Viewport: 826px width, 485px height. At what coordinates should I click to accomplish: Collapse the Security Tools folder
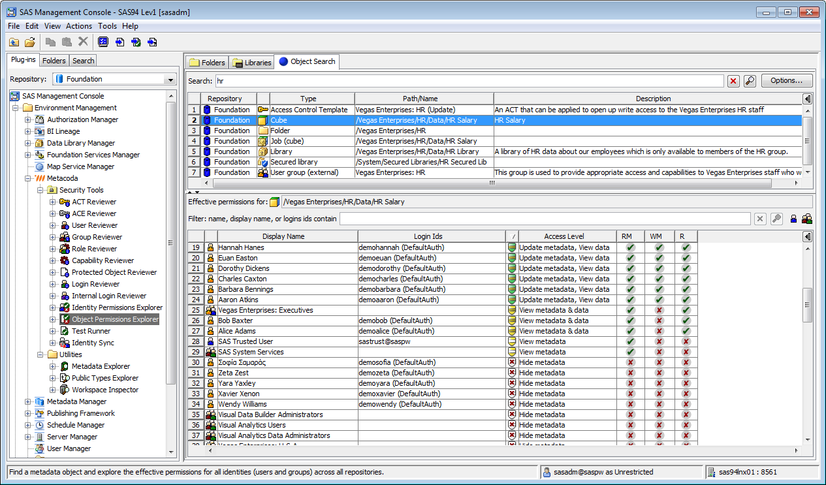pyautogui.click(x=40, y=190)
